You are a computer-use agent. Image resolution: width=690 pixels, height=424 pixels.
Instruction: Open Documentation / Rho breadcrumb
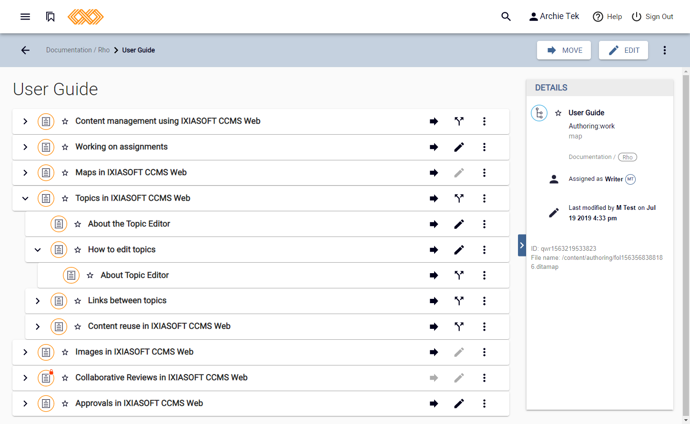coord(78,50)
